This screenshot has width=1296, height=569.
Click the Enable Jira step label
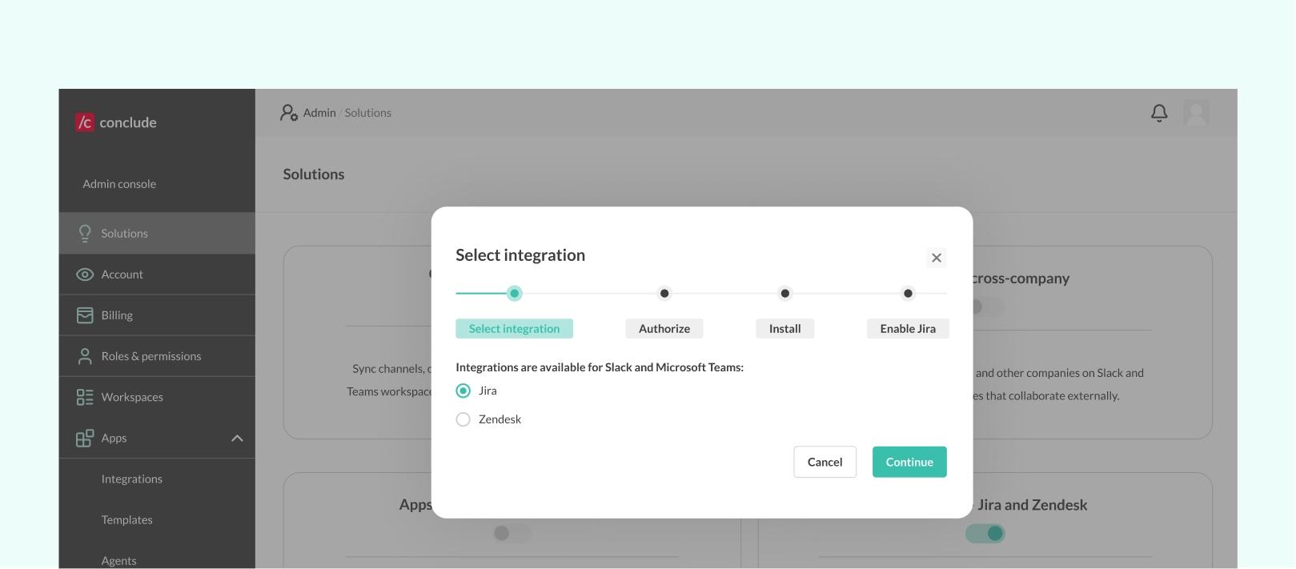[908, 329]
